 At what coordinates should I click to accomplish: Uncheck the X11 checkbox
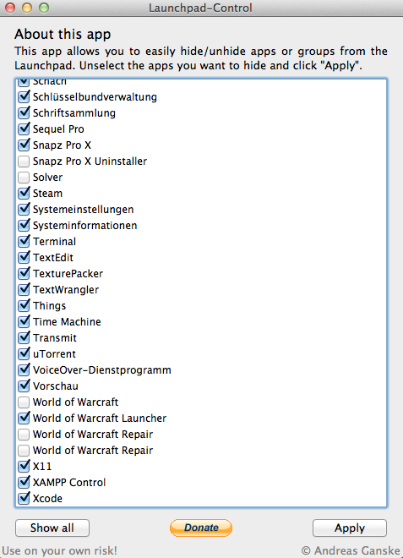coord(24,466)
